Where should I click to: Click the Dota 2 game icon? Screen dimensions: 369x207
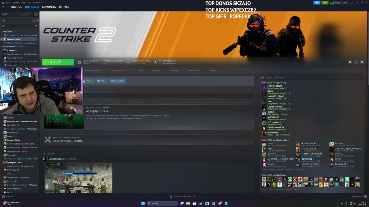(x=5, y=174)
